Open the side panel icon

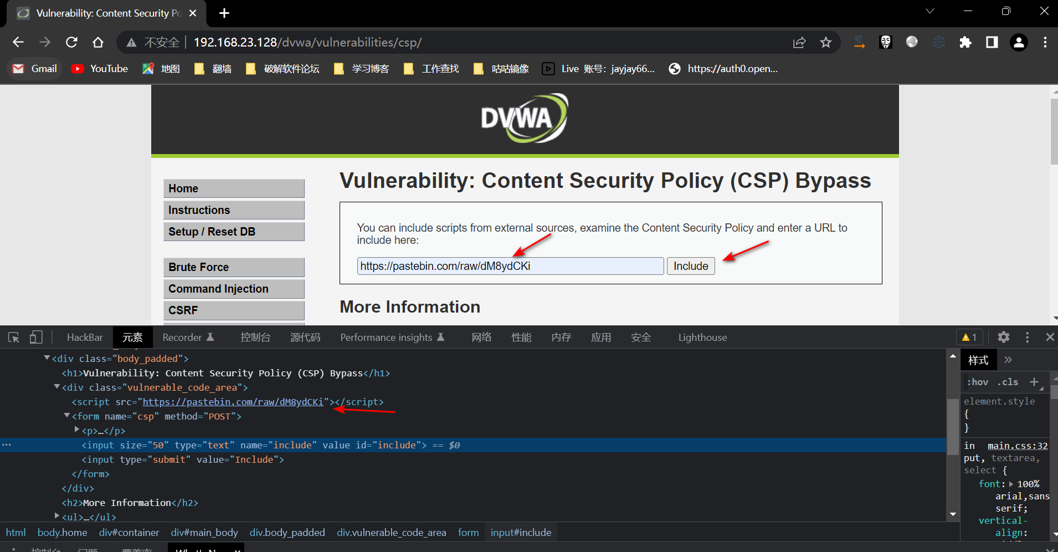pyautogui.click(x=992, y=43)
